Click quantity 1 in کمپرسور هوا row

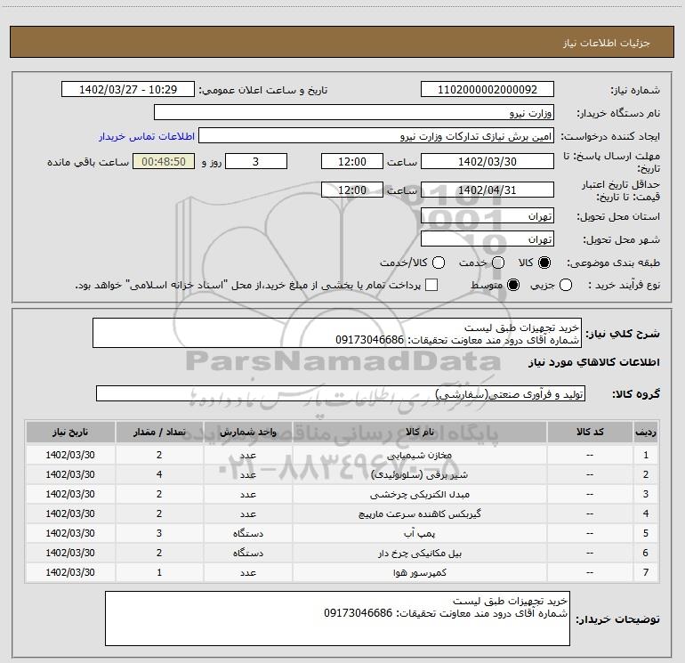click(159, 572)
